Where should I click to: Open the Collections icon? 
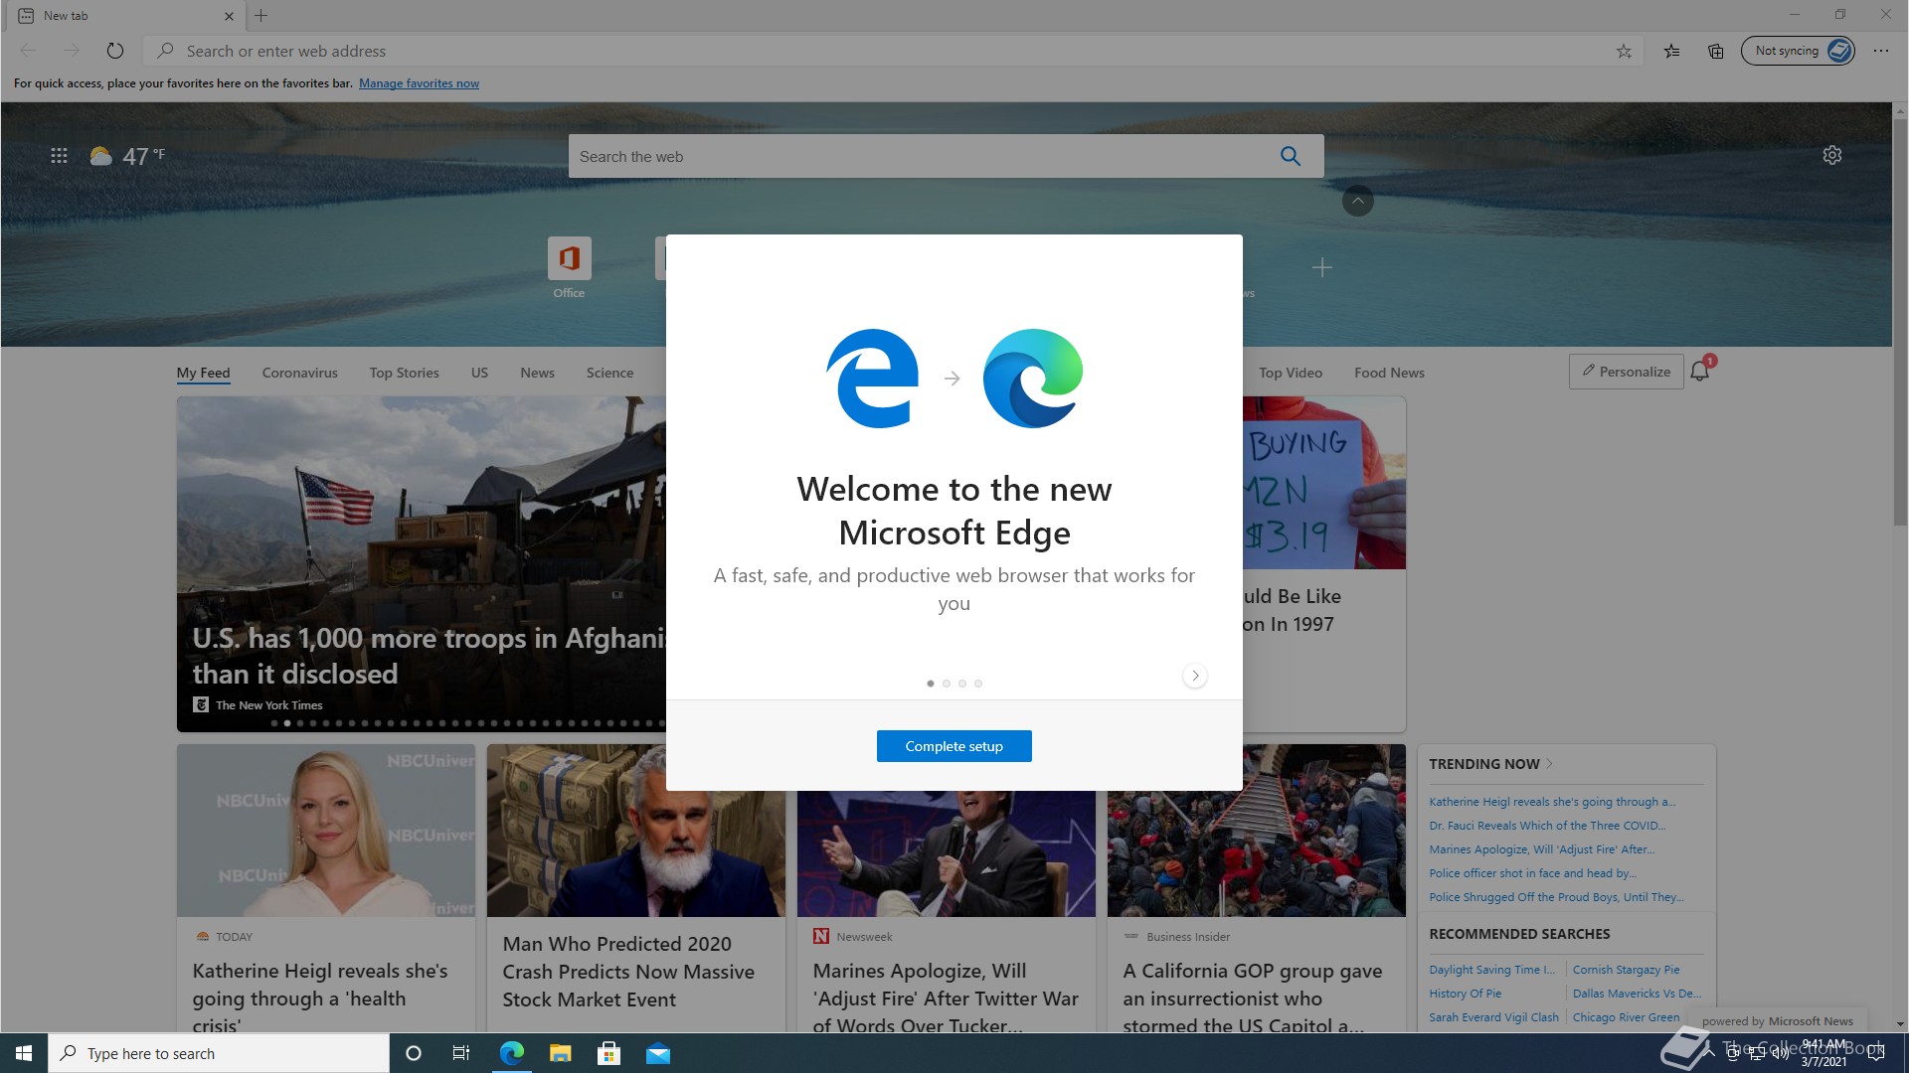tap(1716, 51)
